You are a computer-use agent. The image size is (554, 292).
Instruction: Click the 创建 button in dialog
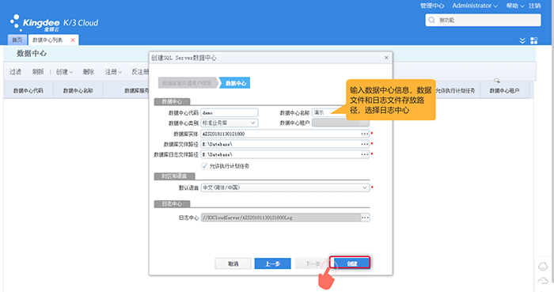click(x=350, y=263)
